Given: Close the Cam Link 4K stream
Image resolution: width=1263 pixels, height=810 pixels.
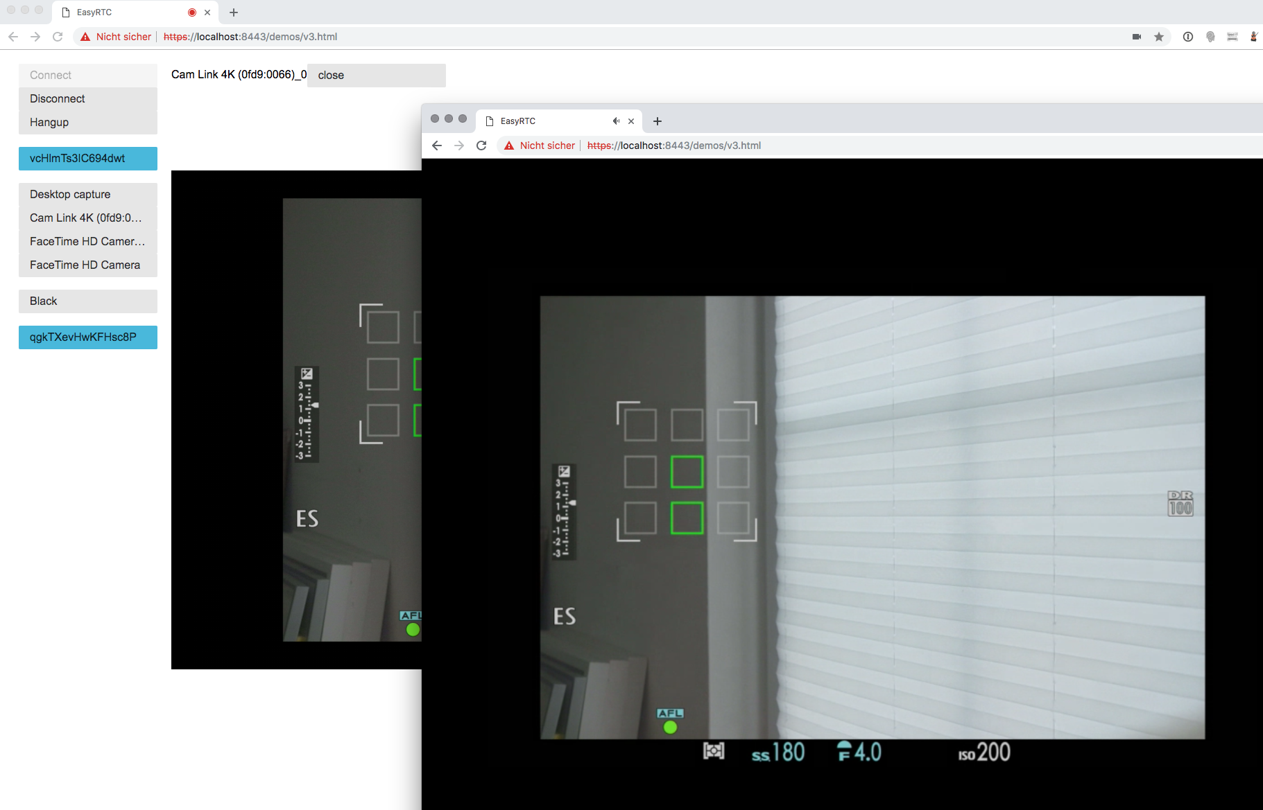Looking at the screenshot, I should click(377, 76).
